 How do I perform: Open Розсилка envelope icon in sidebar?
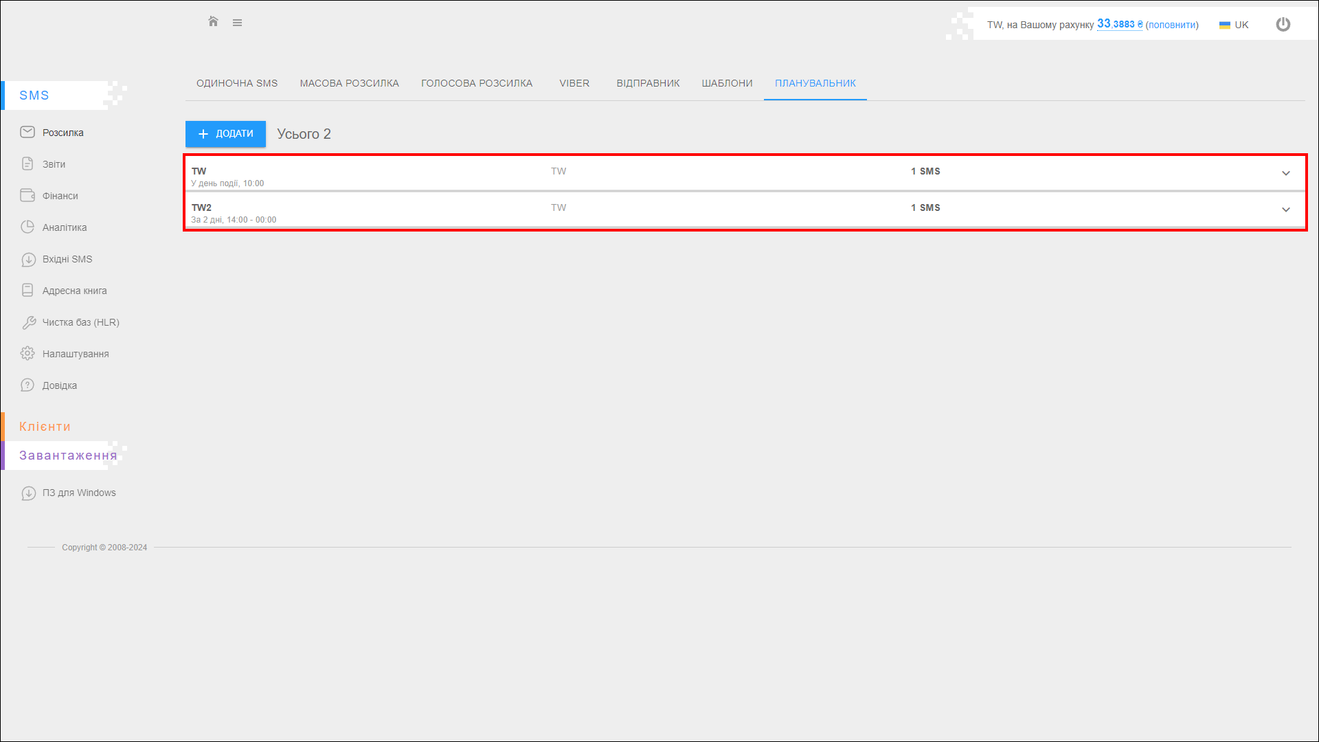[x=27, y=132]
